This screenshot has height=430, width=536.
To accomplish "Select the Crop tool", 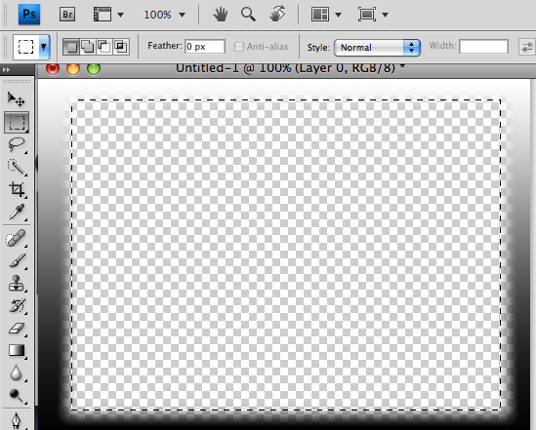I will click(17, 189).
